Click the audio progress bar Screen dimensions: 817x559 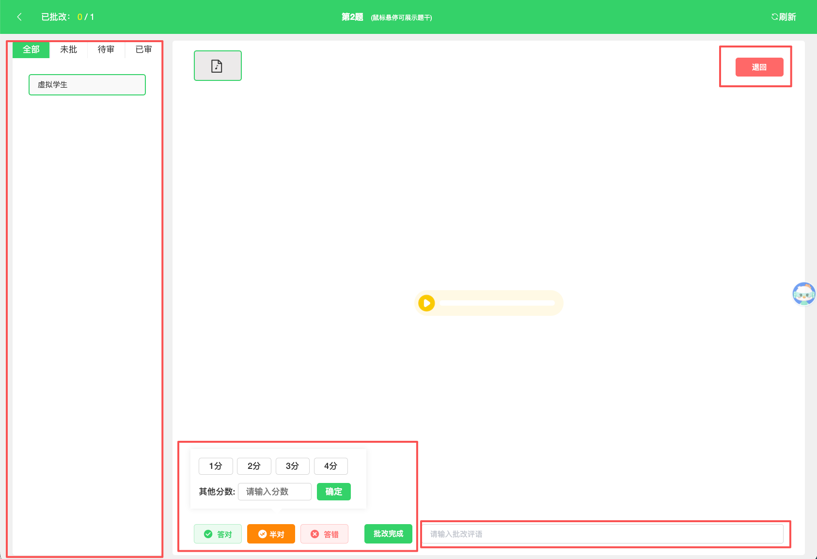497,303
